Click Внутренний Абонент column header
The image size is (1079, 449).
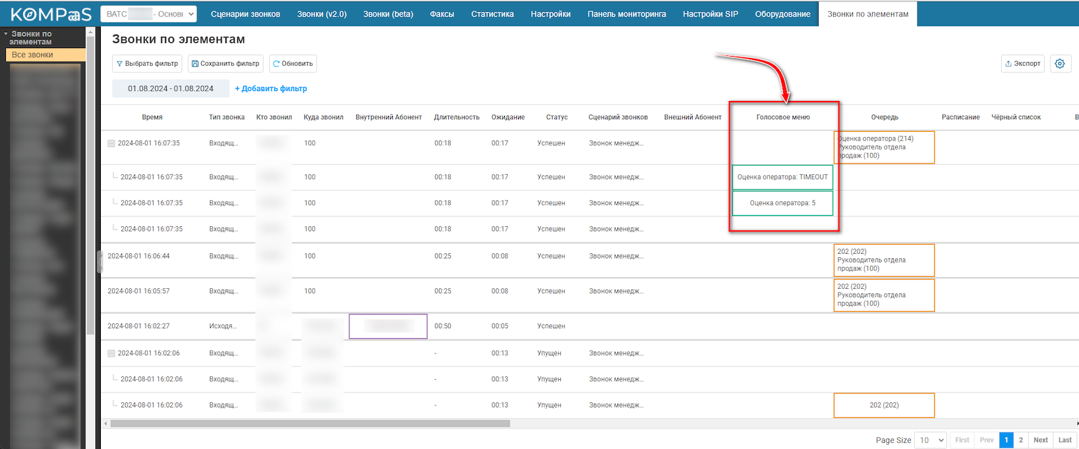coord(389,117)
